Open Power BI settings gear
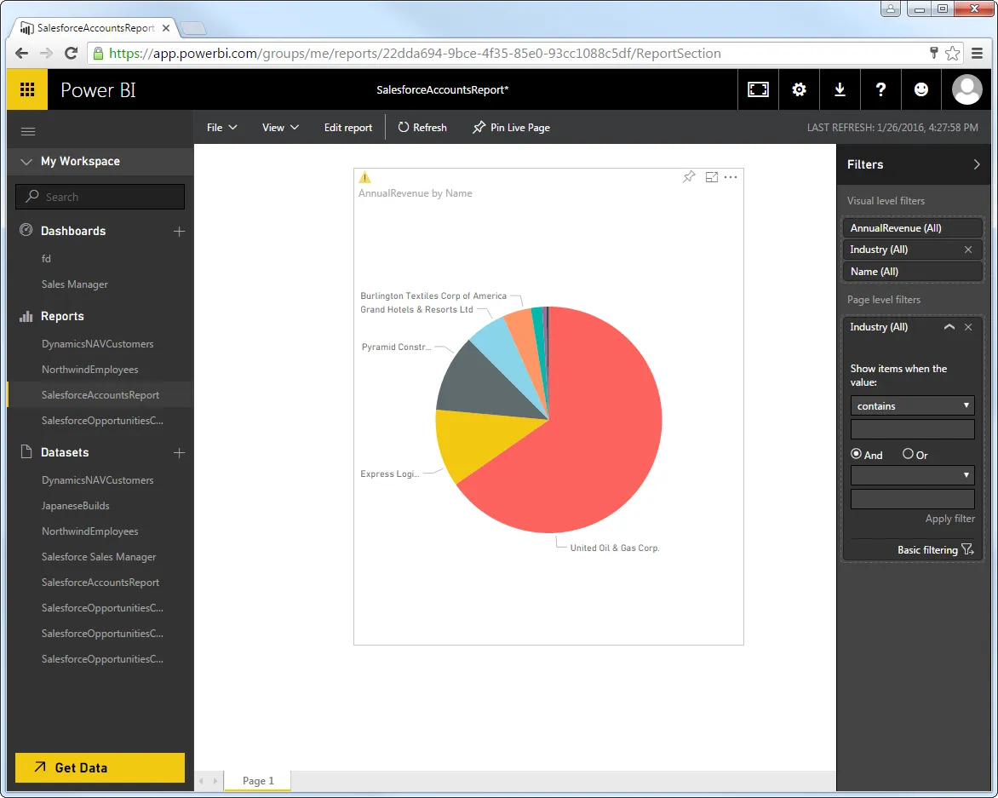This screenshot has width=998, height=798. coord(799,89)
